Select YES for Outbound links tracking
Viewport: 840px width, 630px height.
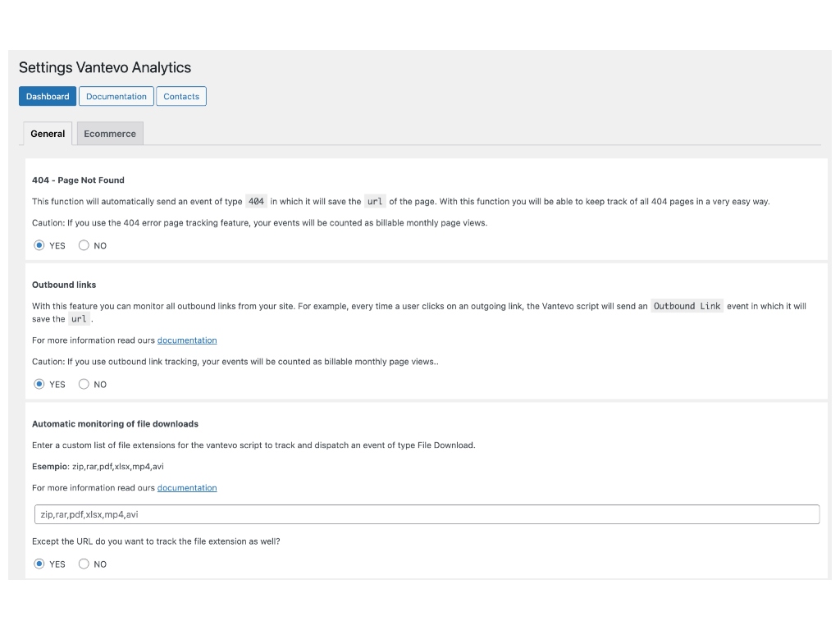point(39,384)
